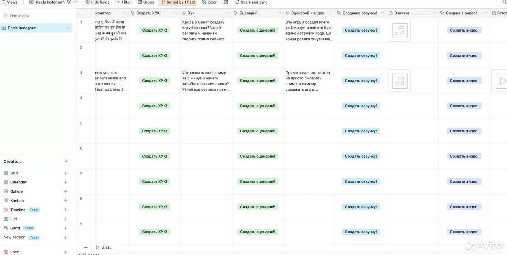The height and width of the screenshot is (255, 507).
Task: Click the row height icon in toolbar
Action: [x=226, y=2]
